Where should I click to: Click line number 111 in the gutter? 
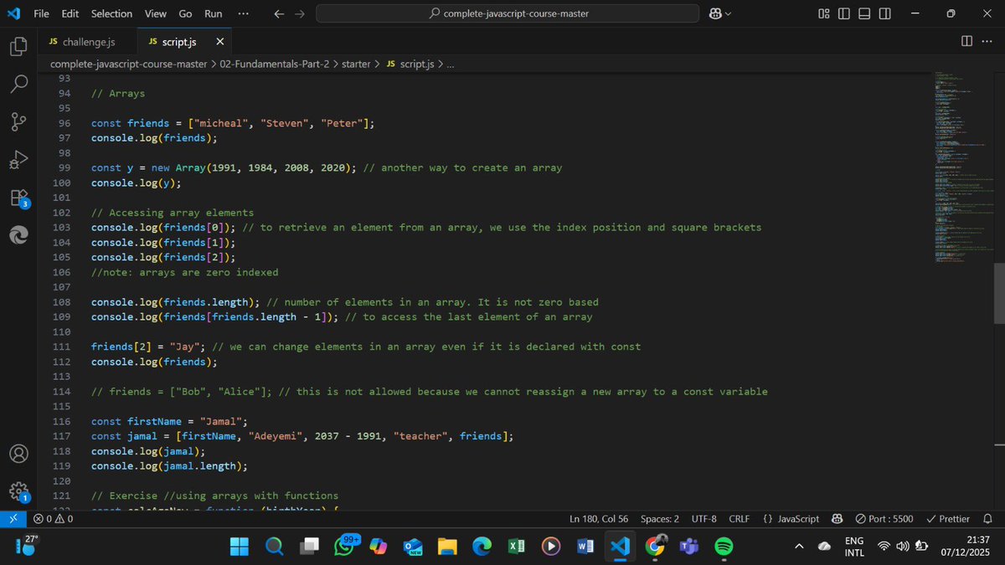click(60, 347)
